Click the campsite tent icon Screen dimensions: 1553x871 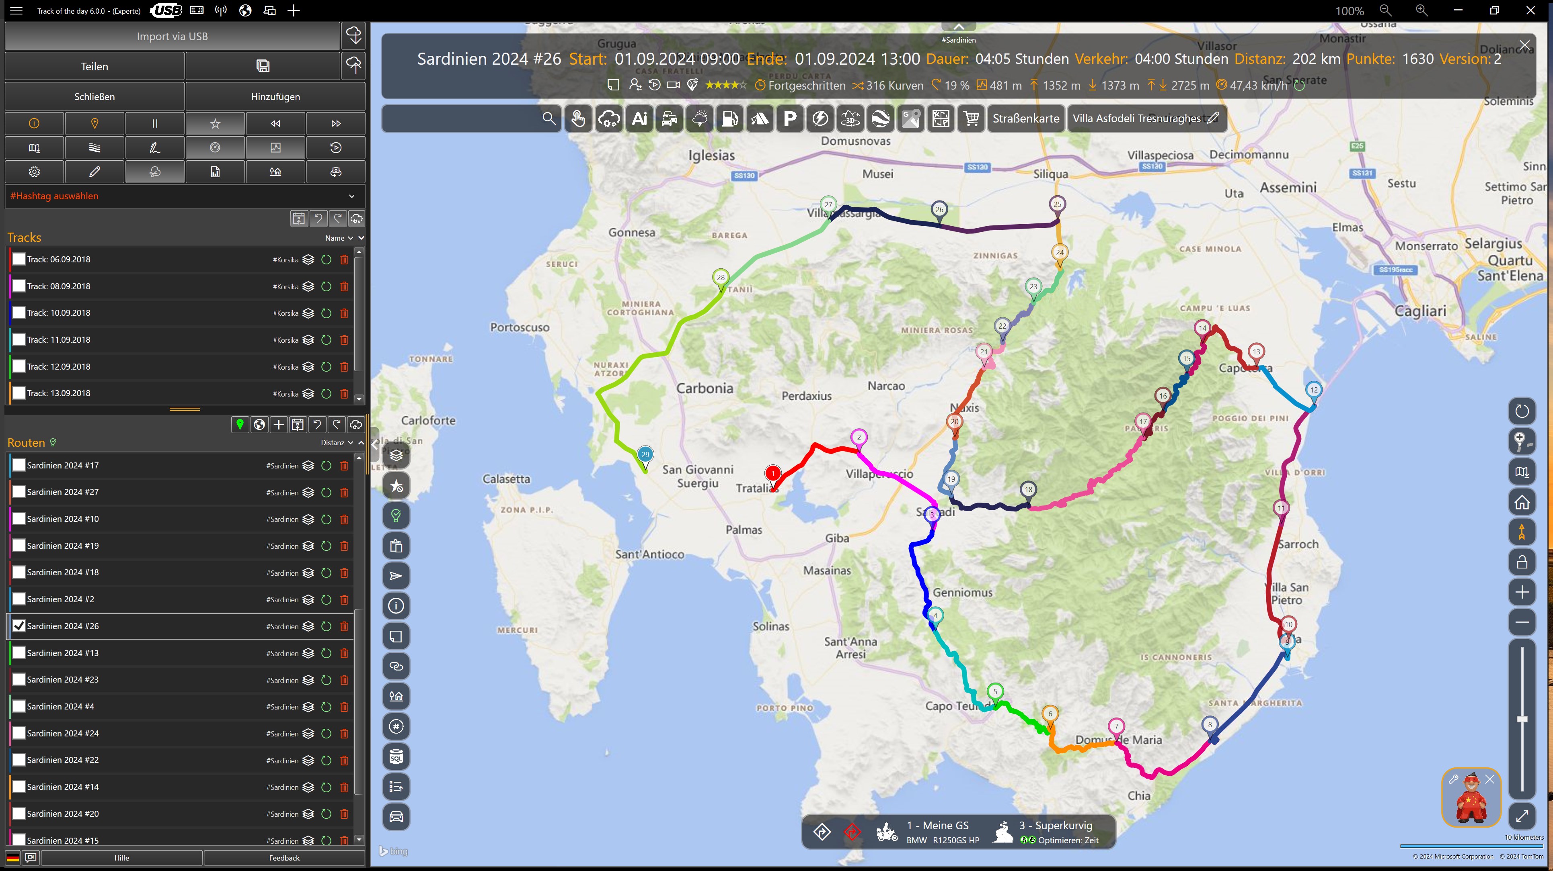(x=760, y=119)
